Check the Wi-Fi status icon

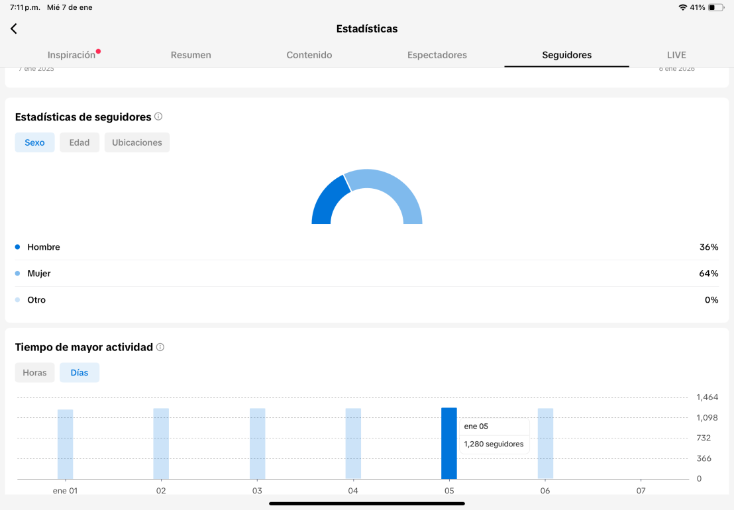pos(682,7)
